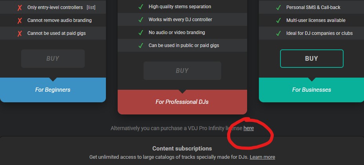Image resolution: width=364 pixels, height=165 pixels.
Task: Click the checkmark beside Ideal for DJ companies
Action: pyautogui.click(x=278, y=33)
